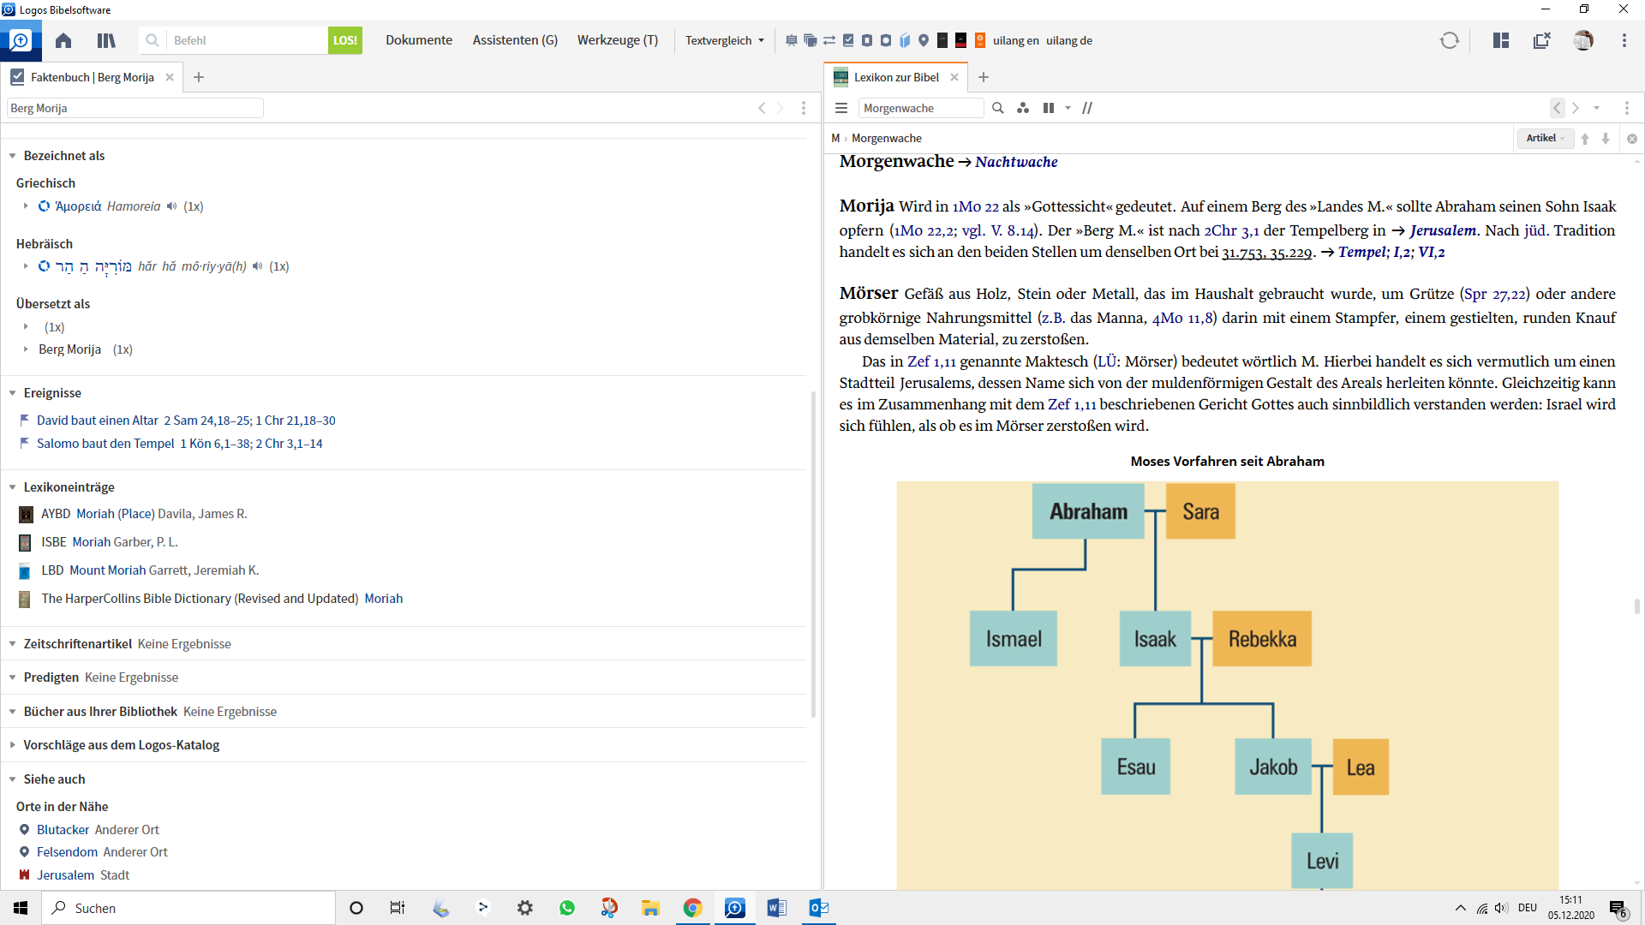The image size is (1645, 925).
Task: Open the Library icon in toolbar
Action: 106,40
